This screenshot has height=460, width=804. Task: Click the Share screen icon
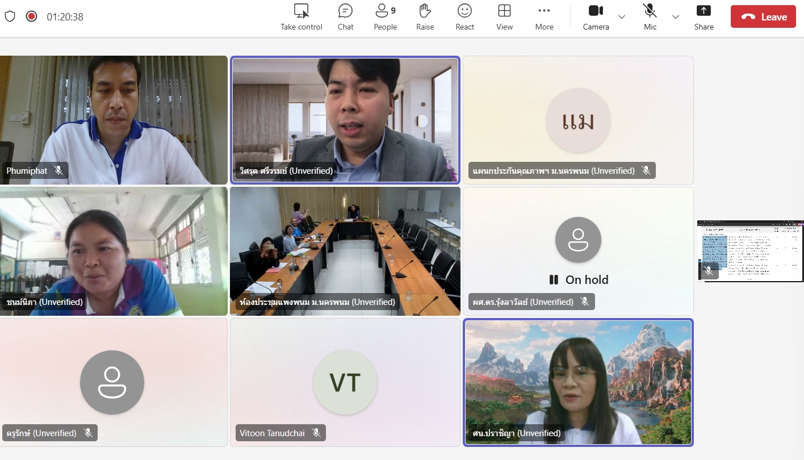click(x=703, y=11)
